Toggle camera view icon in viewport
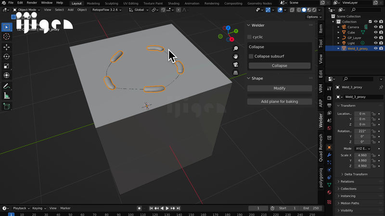This screenshot has width=385, height=216. 235,65
